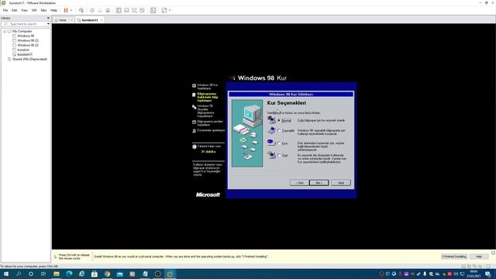Open taskbar search
The height and width of the screenshot is (279, 496).
tap(19, 274)
